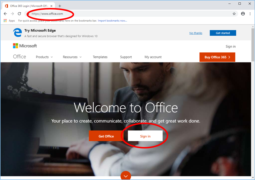This screenshot has height=180, width=255.
Task: Reload the page with refresh icon
Action: (x=19, y=14)
